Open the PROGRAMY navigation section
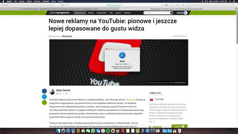 [x=101, y=13]
